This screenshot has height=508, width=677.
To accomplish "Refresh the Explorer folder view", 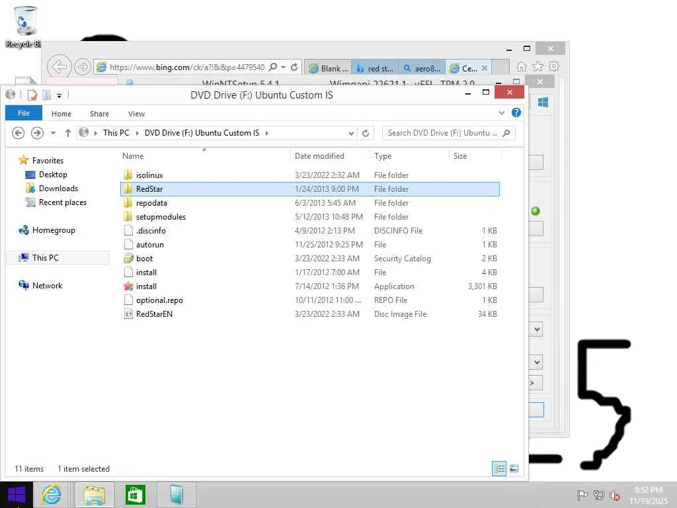I will point(366,133).
